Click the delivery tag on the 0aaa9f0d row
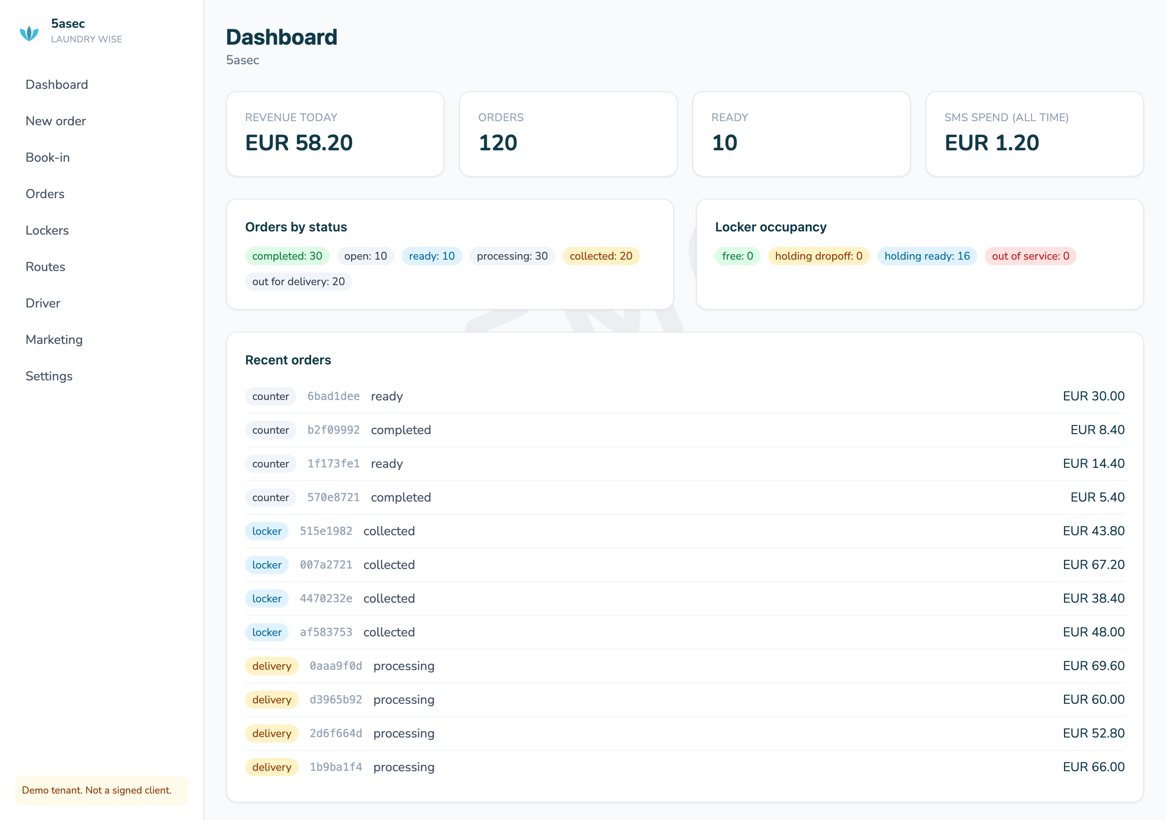 [x=272, y=666]
